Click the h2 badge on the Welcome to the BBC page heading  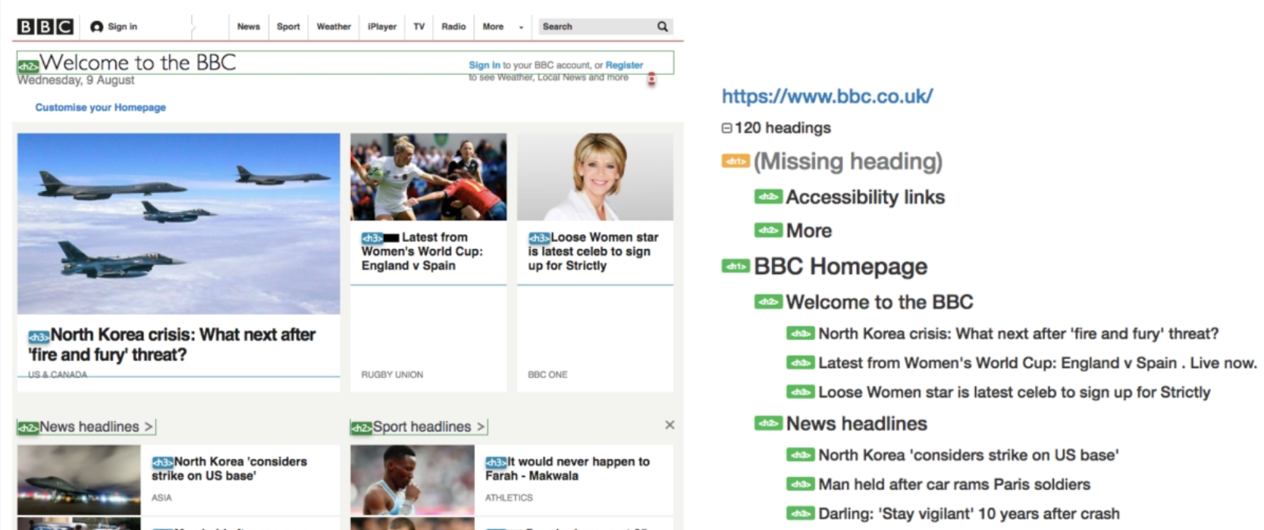28,66
